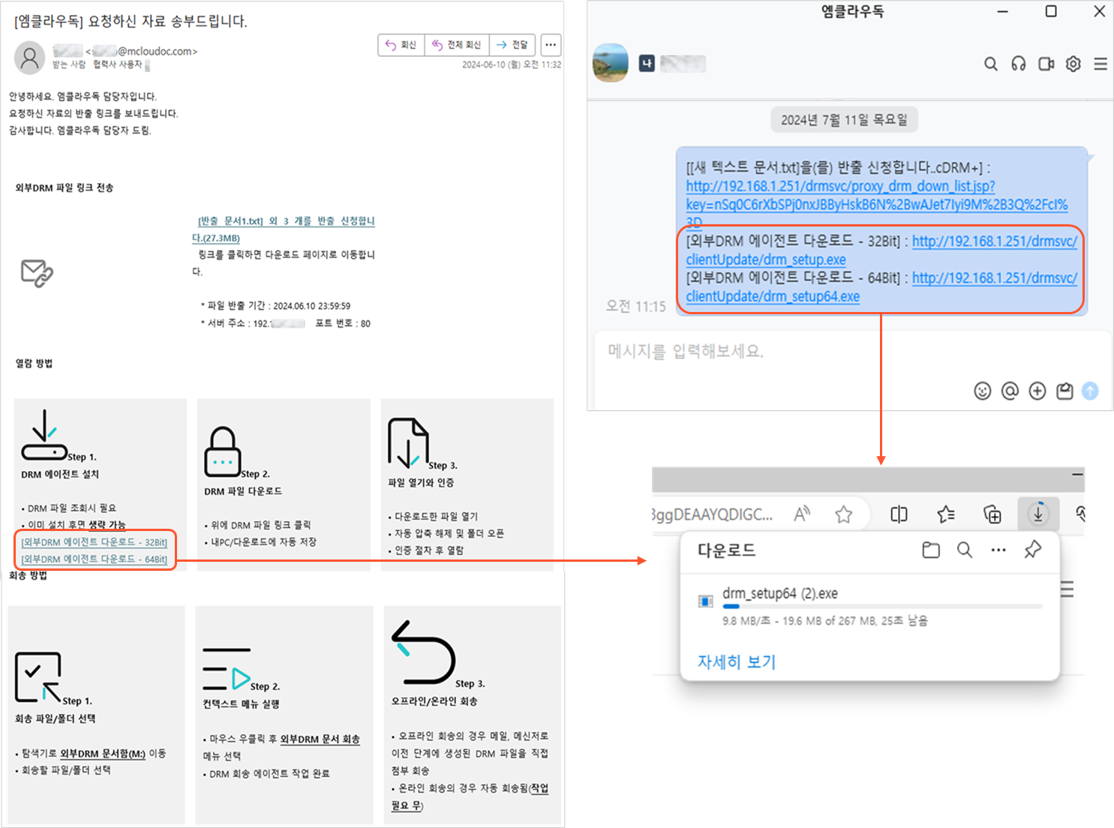Screen dimensions: 1114x828
Task: Open the email more-actions ellipsis menu
Action: (551, 45)
